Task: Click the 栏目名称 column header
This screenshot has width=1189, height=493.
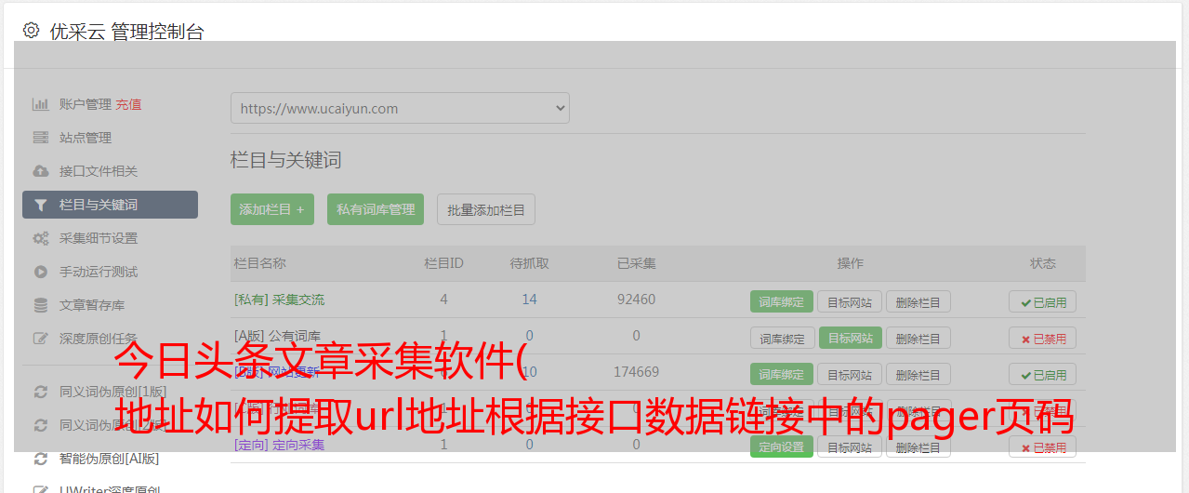Action: pos(259,263)
